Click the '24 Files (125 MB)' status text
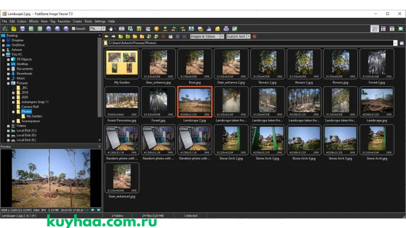 pyautogui.click(x=153, y=216)
